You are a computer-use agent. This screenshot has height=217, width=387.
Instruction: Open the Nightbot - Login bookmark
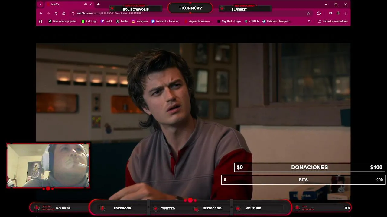pos(229,21)
